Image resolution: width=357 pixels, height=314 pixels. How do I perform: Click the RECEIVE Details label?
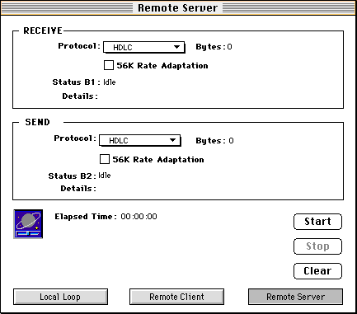point(80,96)
